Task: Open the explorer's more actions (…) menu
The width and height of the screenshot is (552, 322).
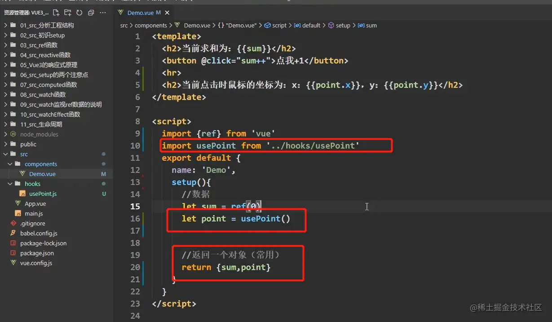Action: coord(103,13)
